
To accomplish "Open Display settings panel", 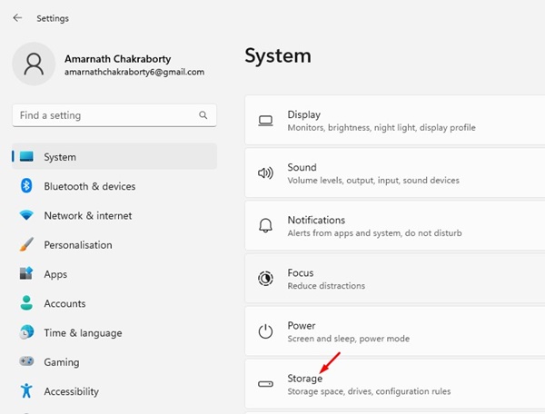I will pyautogui.click(x=381, y=121).
